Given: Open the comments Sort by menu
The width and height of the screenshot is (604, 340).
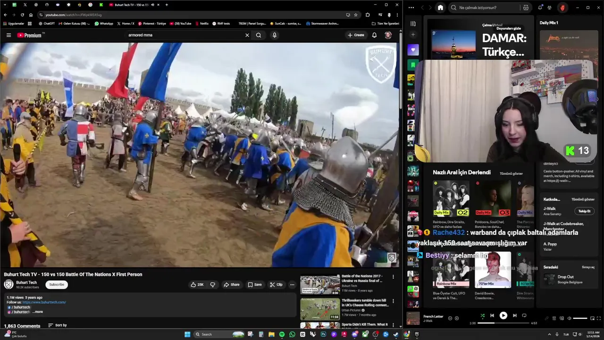Looking at the screenshot, I should click(x=57, y=325).
